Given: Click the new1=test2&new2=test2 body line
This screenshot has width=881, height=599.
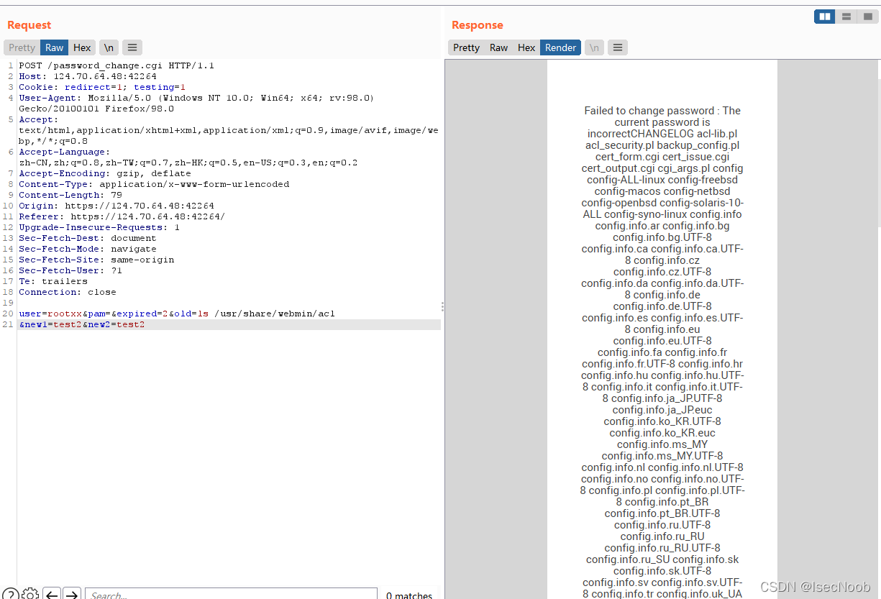Looking at the screenshot, I should pyautogui.click(x=82, y=324).
